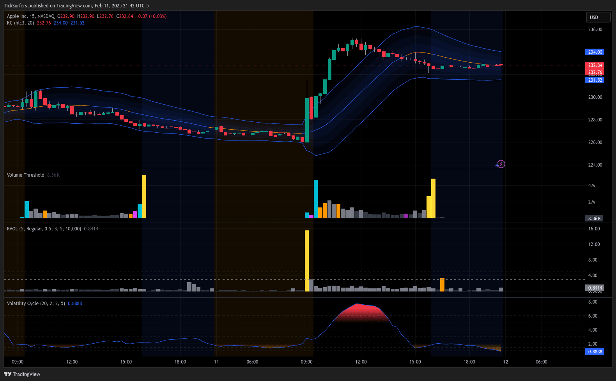Click the blue 0.8888 volatility scale label
Screen dimensions: 616x381
pos(595,352)
